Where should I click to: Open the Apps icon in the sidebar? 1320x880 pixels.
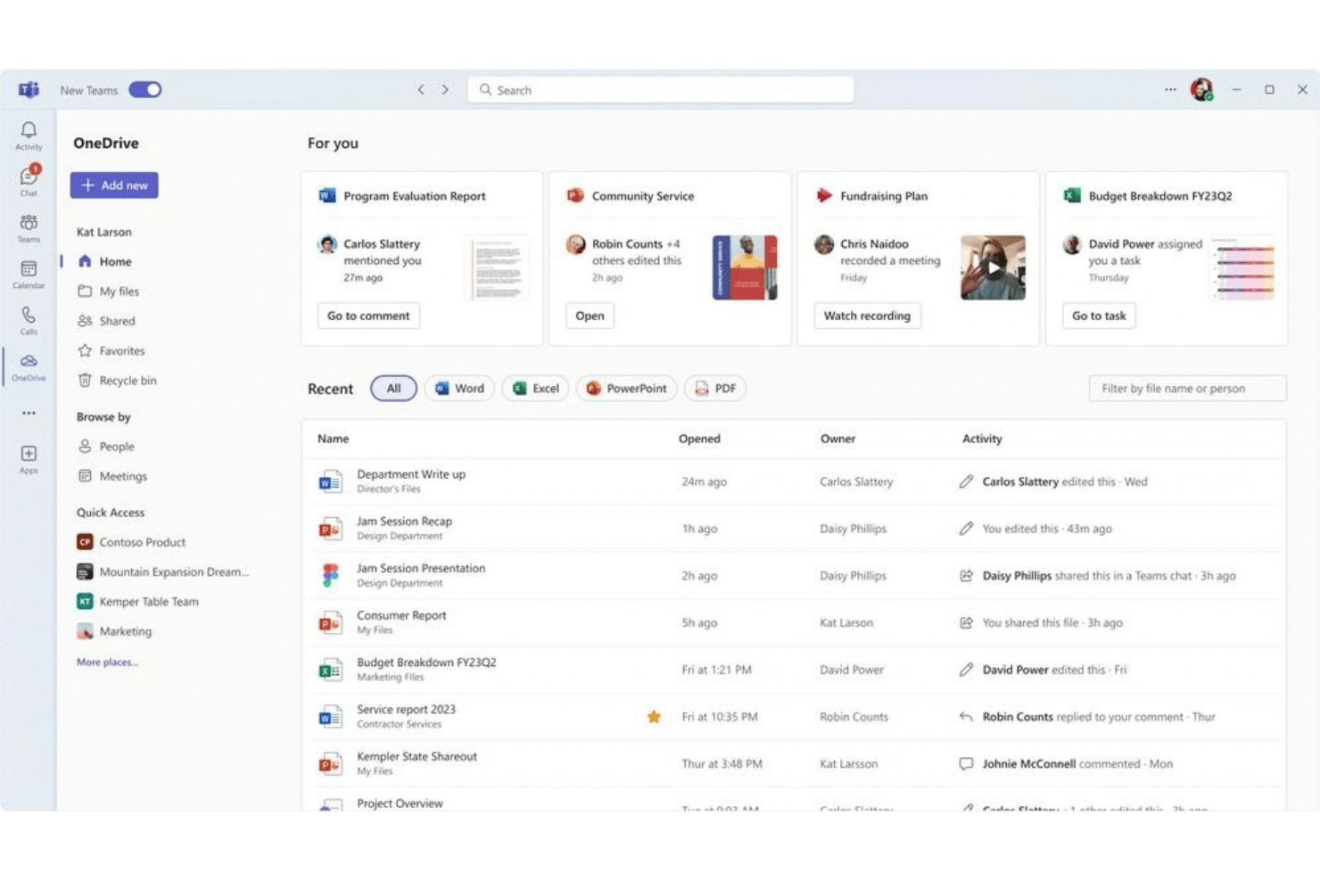pyautogui.click(x=29, y=458)
